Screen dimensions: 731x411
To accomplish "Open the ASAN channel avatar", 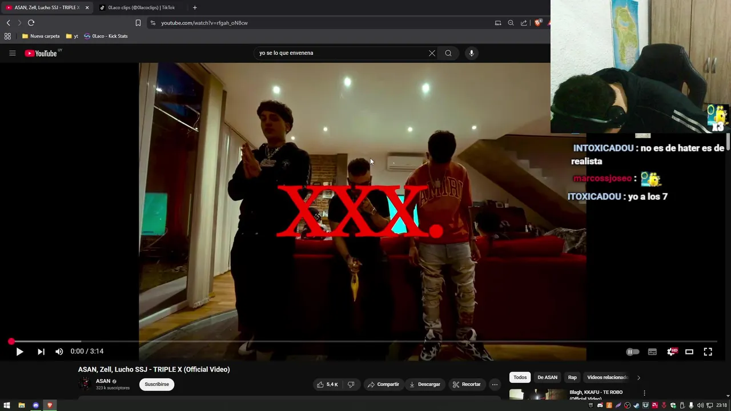I will (85, 384).
